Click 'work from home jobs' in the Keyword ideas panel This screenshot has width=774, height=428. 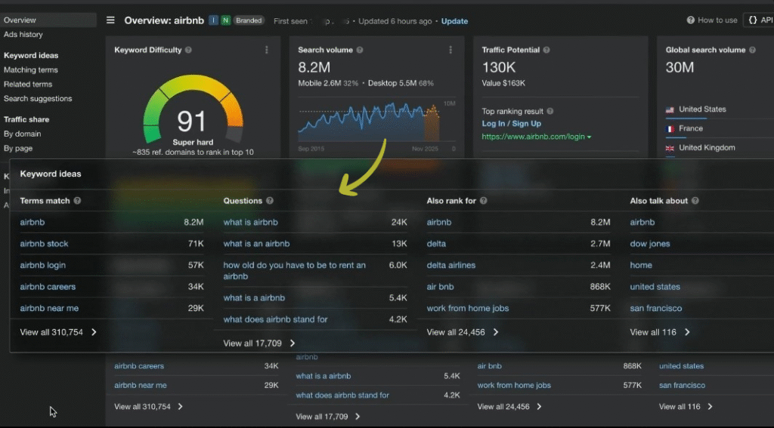coord(467,308)
